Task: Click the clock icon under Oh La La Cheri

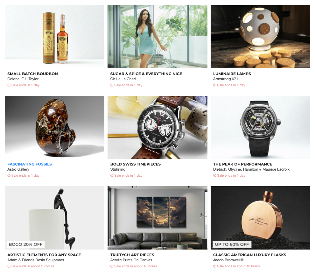Action: (x=112, y=85)
